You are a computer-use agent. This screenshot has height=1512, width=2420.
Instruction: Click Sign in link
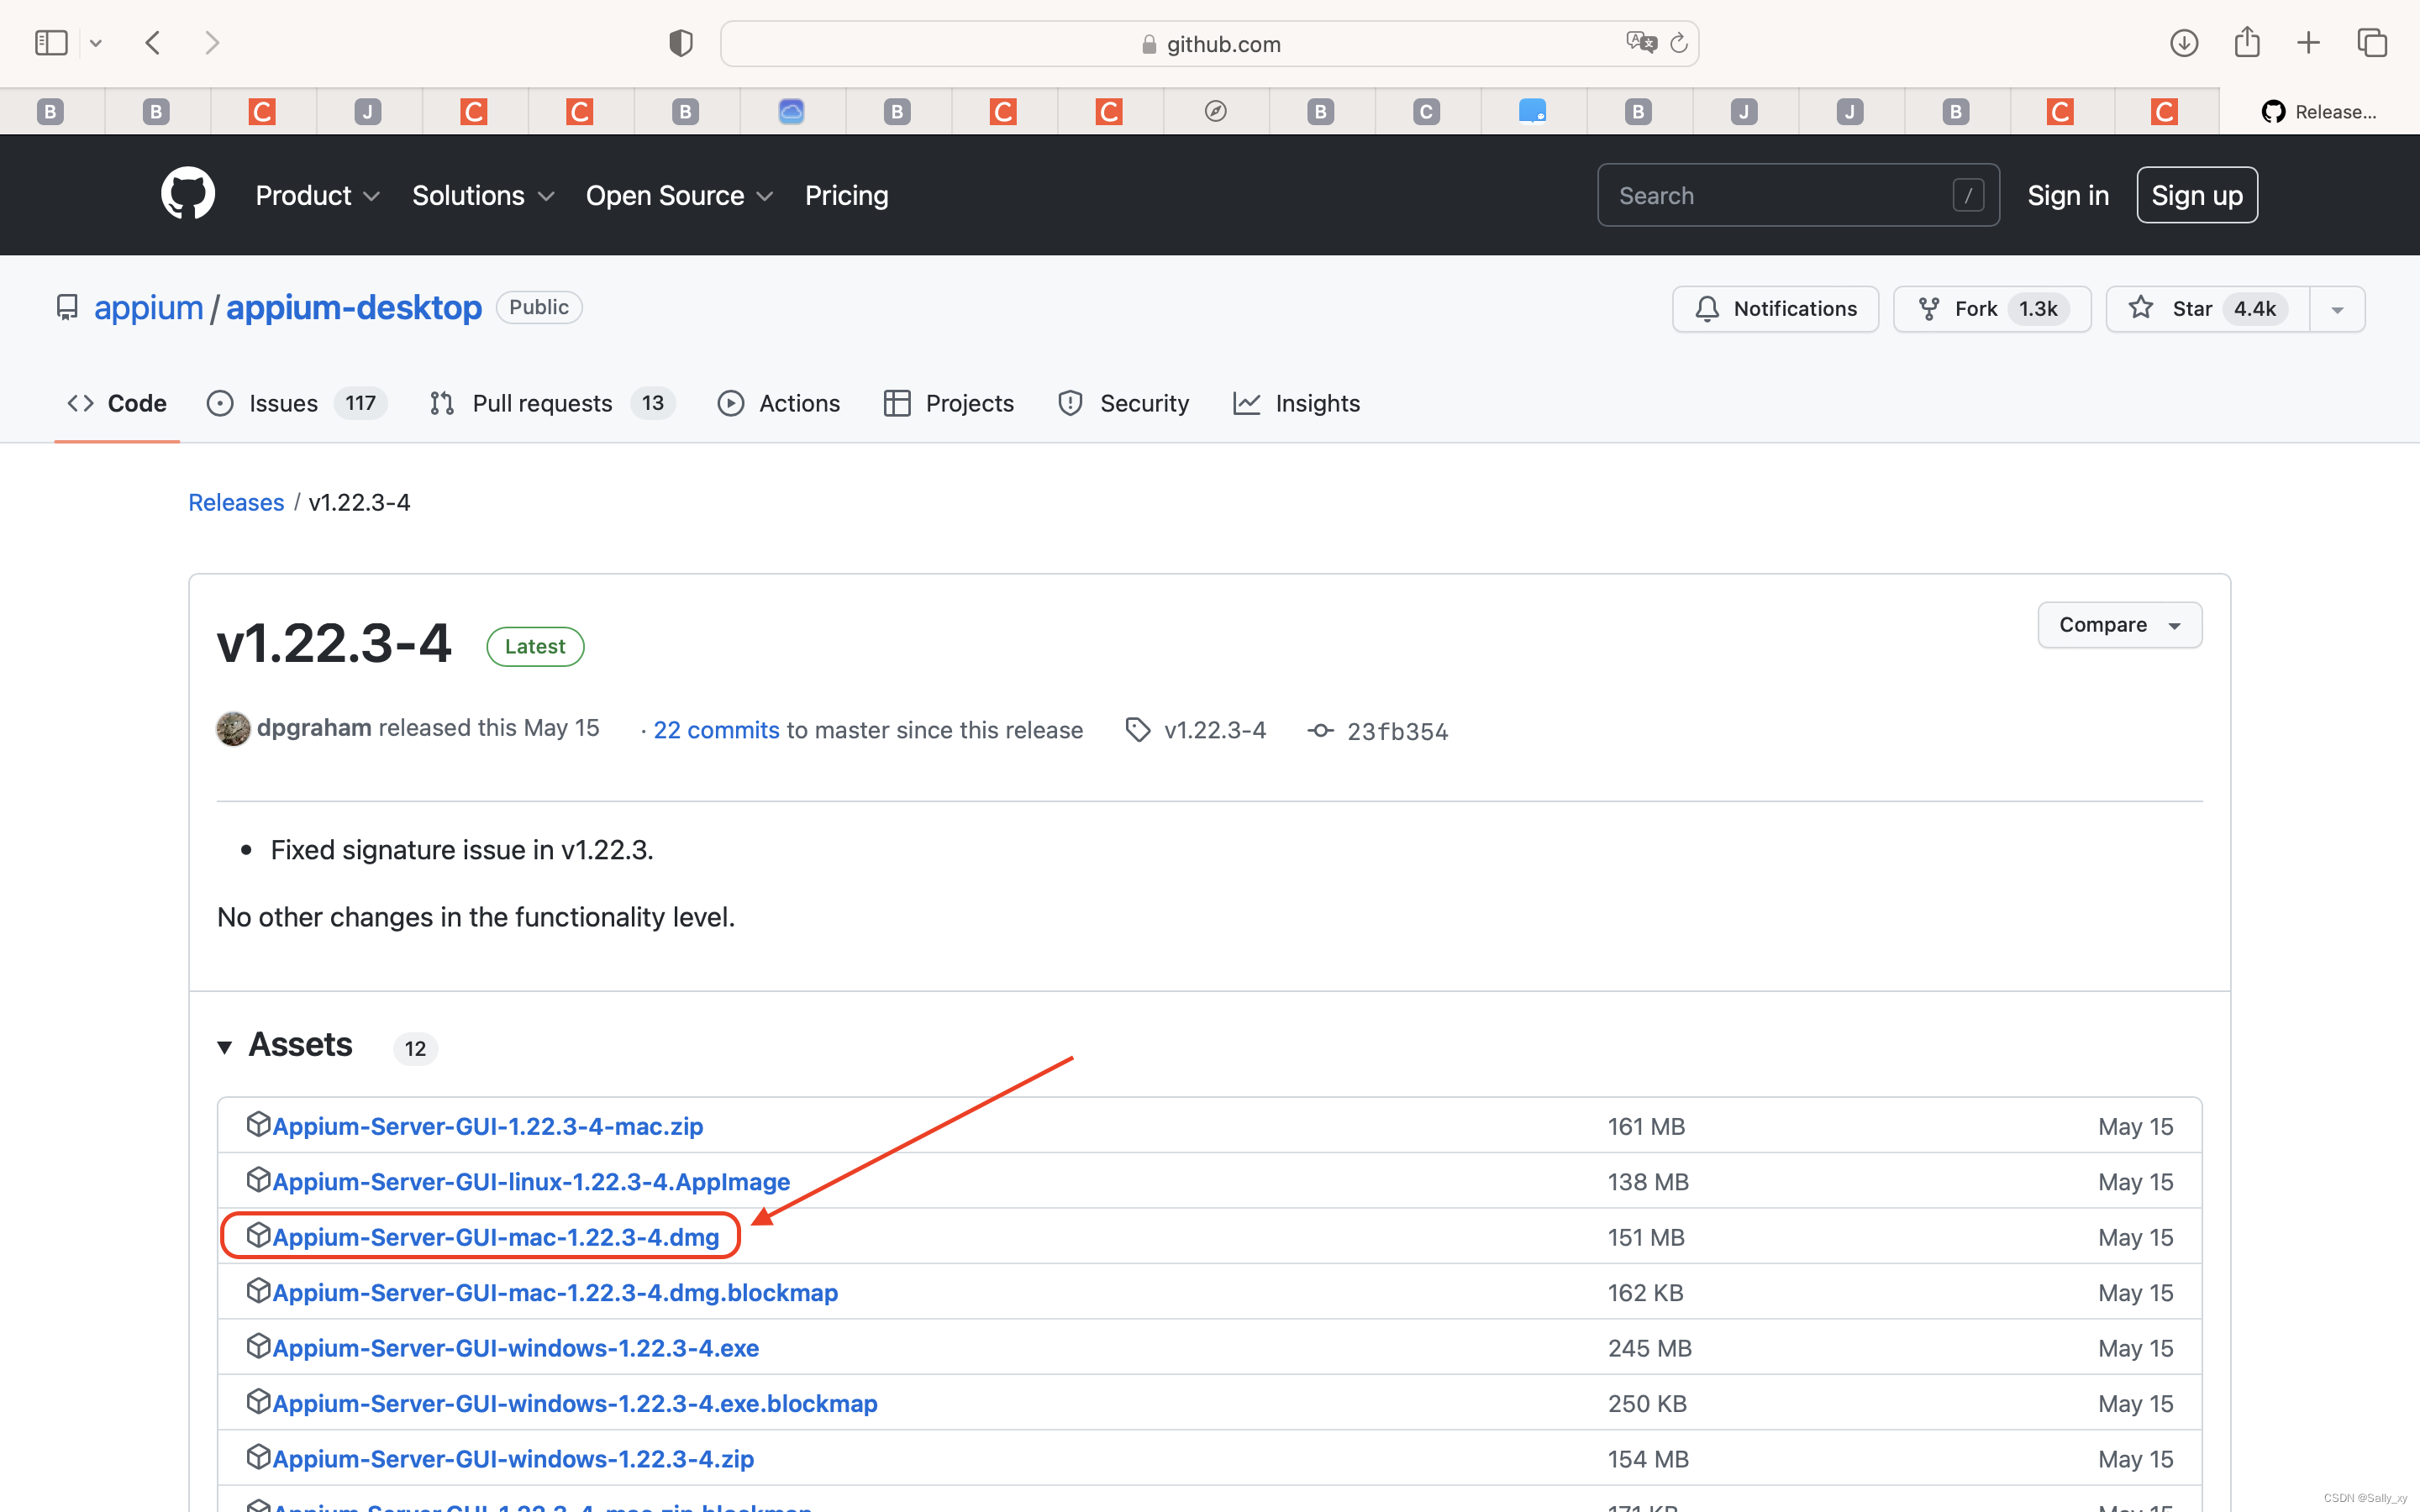point(2068,196)
